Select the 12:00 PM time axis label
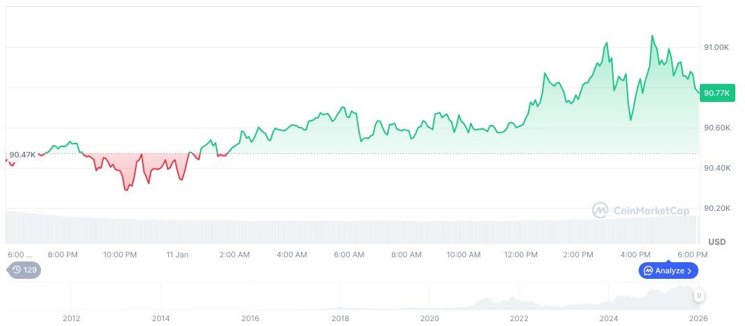The width and height of the screenshot is (745, 326). coord(521,255)
